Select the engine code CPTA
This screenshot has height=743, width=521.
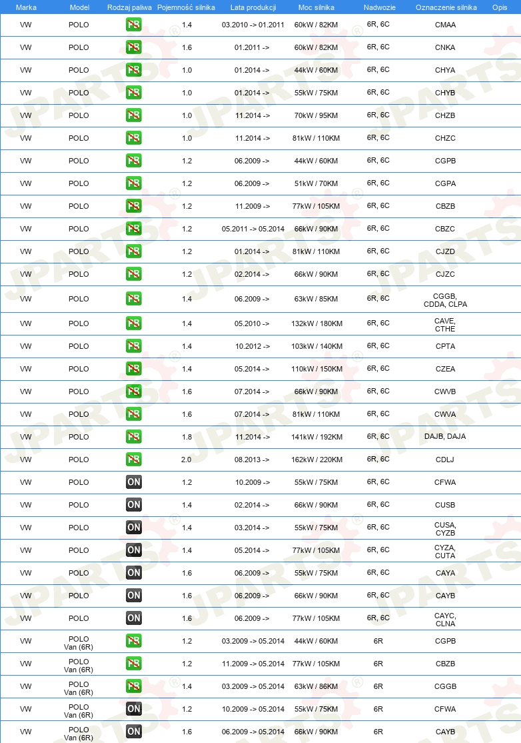pos(445,346)
